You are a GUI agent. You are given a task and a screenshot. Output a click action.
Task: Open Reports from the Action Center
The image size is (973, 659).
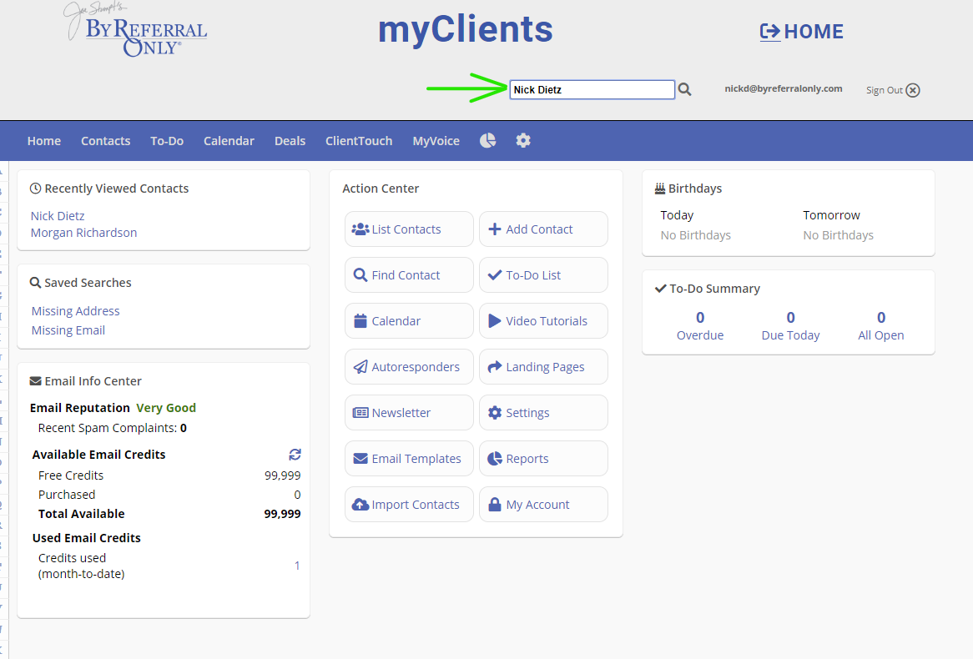pyautogui.click(x=543, y=459)
